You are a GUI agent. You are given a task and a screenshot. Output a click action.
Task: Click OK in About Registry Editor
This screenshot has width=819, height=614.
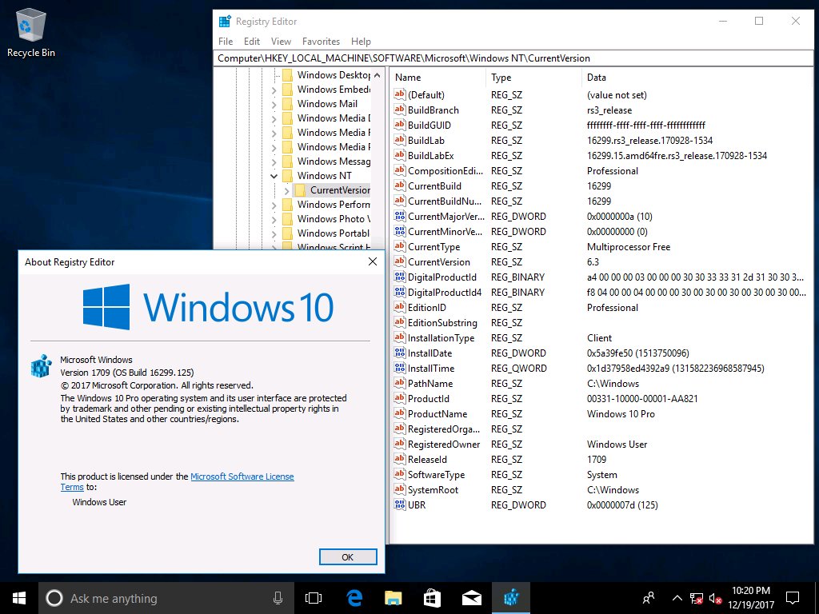348,557
